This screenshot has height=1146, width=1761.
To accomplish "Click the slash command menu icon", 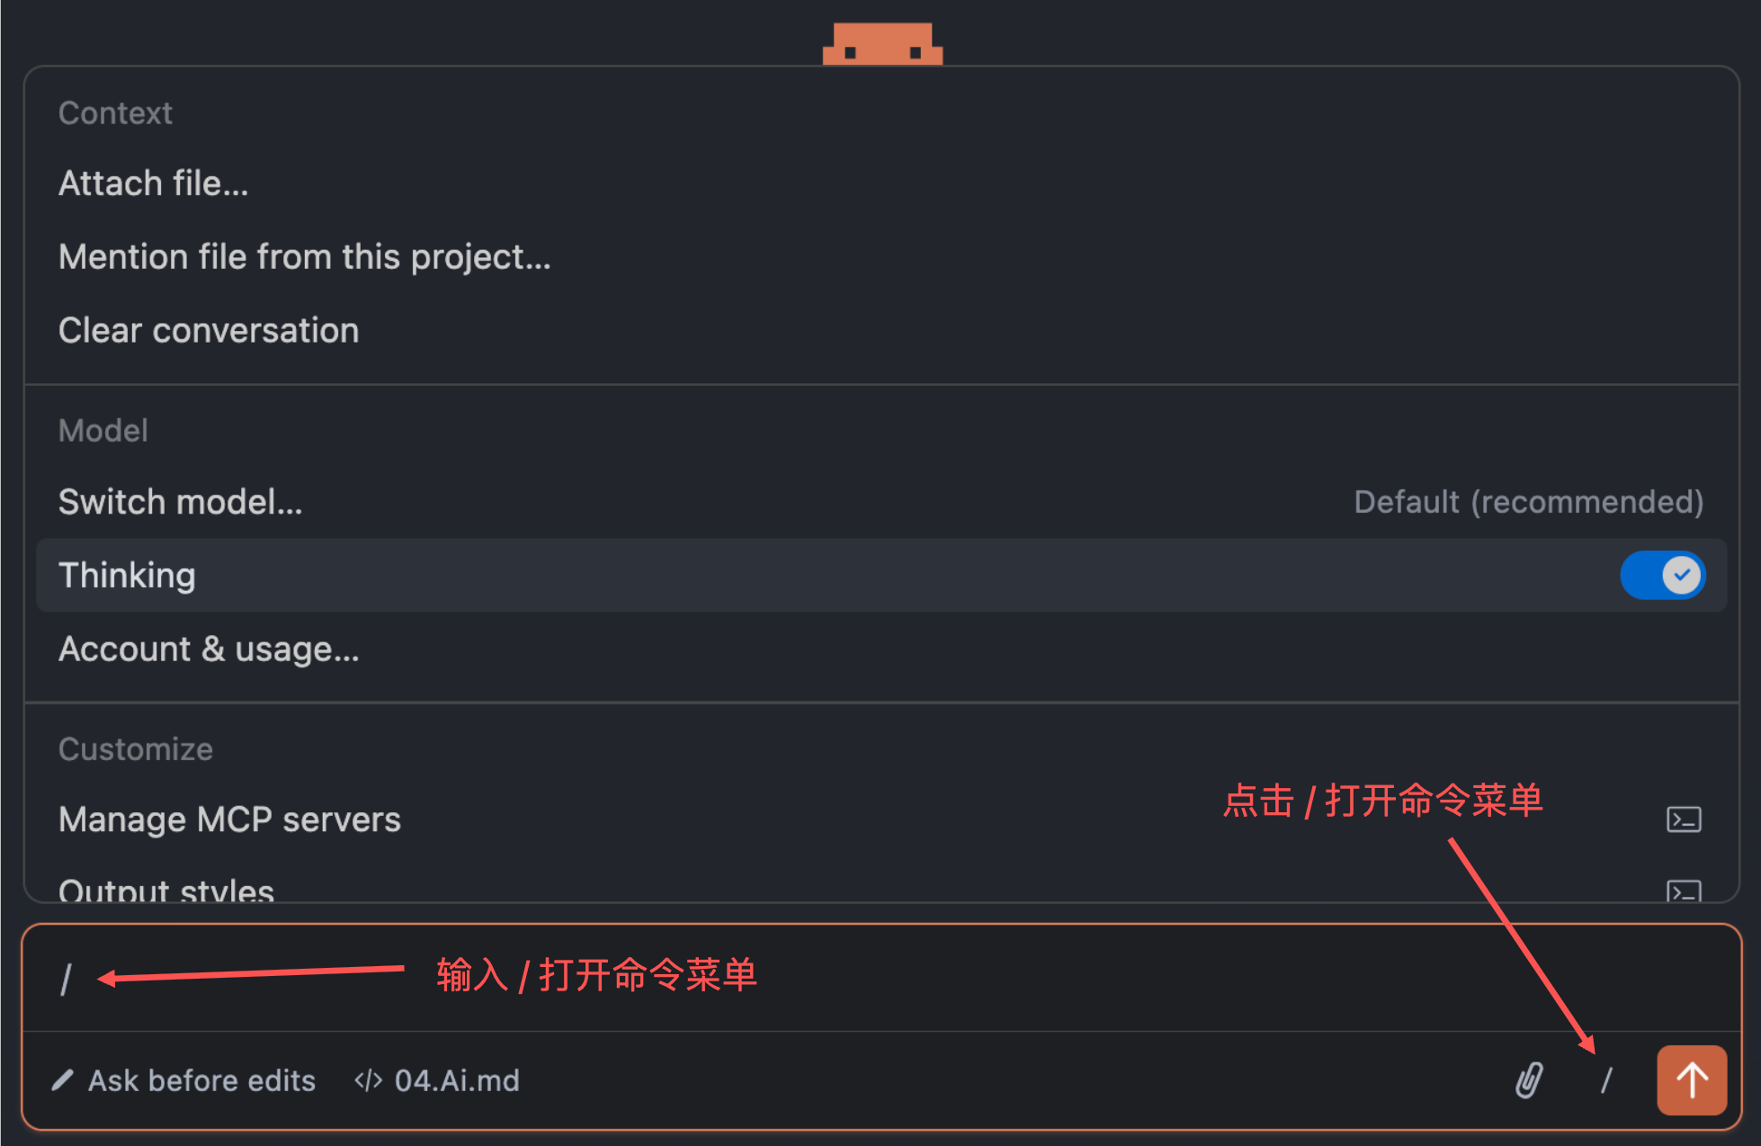I will [1607, 1080].
